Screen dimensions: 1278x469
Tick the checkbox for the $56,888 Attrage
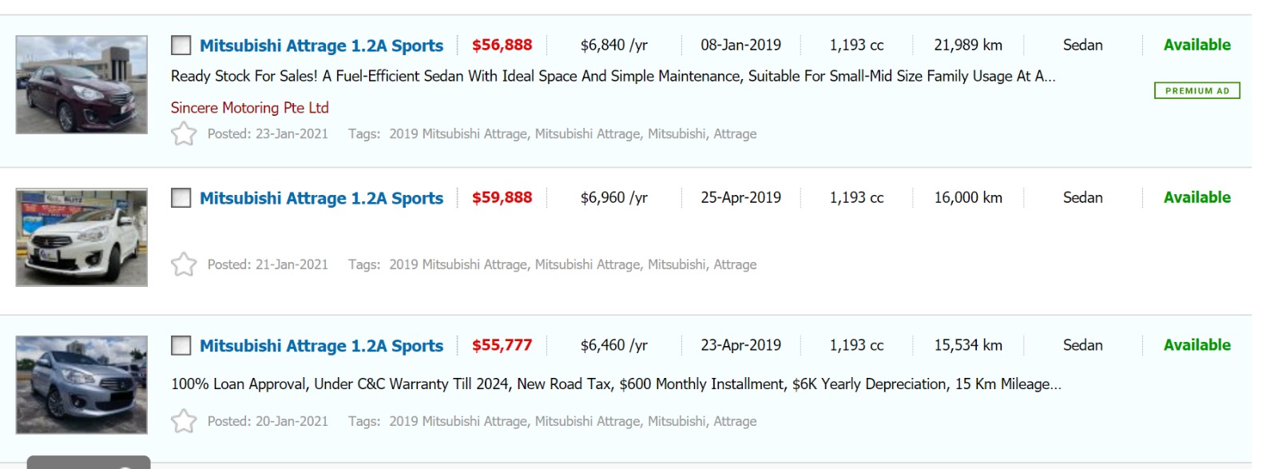point(181,46)
